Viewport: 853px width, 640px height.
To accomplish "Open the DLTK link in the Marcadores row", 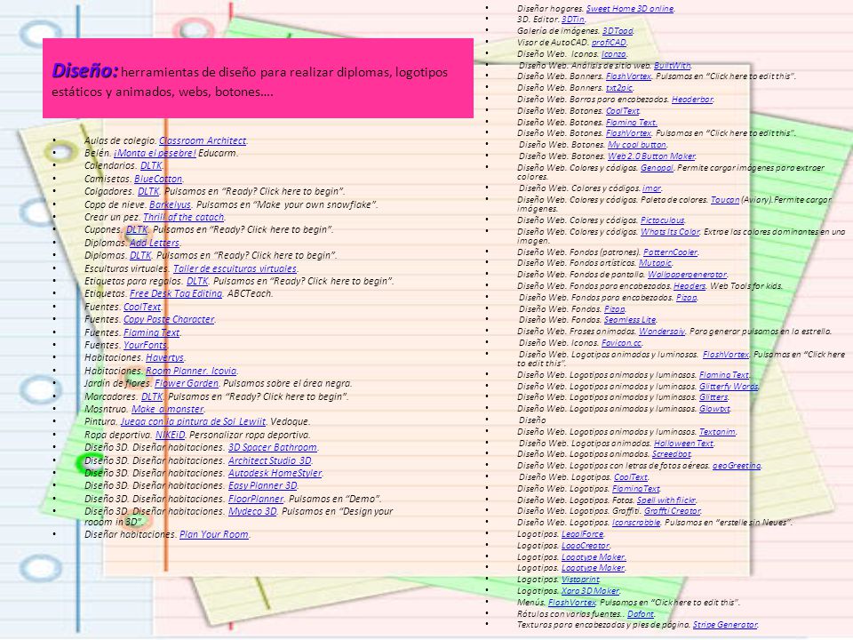I will [x=152, y=396].
